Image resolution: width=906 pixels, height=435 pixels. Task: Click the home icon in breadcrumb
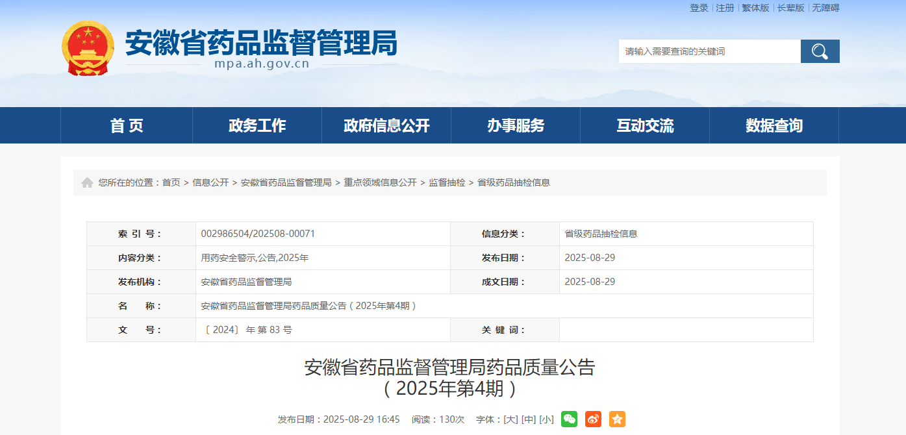(87, 182)
